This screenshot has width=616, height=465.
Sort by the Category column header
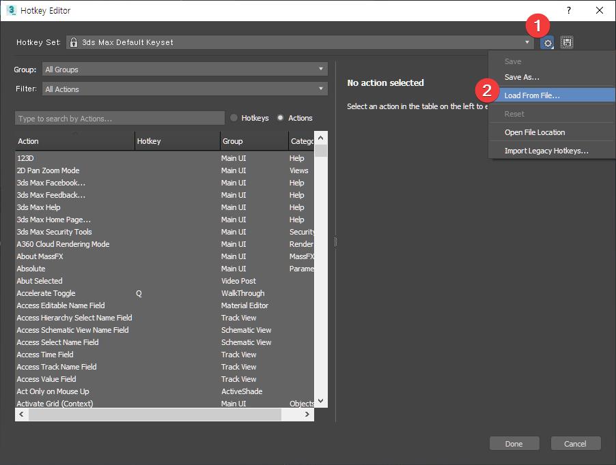(x=301, y=141)
